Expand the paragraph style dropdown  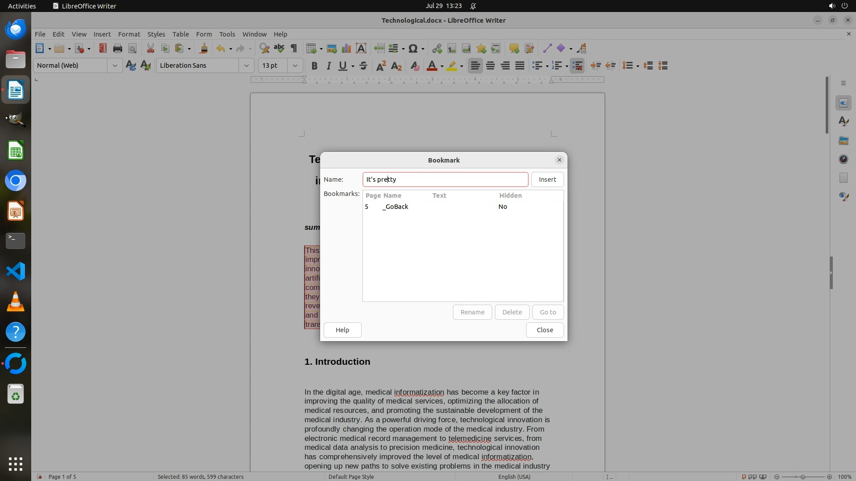click(115, 65)
